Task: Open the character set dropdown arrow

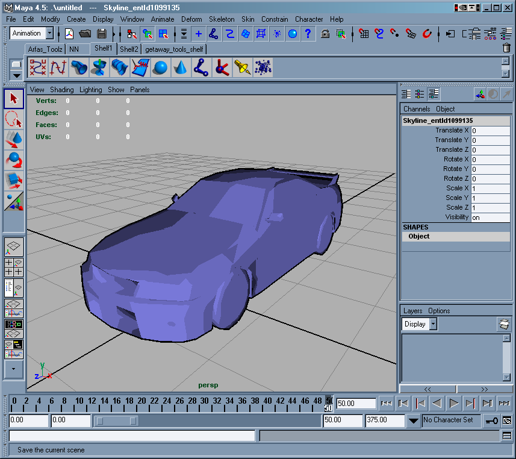Action: pos(414,420)
